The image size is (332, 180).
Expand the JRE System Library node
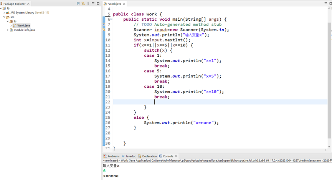point(4,13)
